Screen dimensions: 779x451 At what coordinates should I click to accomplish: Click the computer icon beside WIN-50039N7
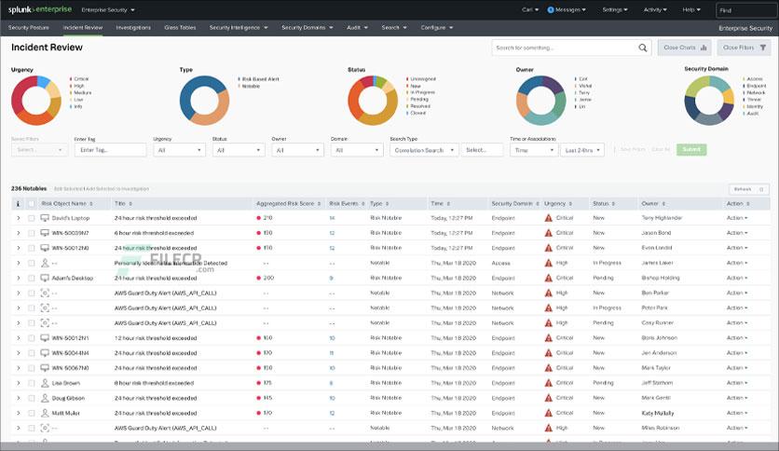45,233
